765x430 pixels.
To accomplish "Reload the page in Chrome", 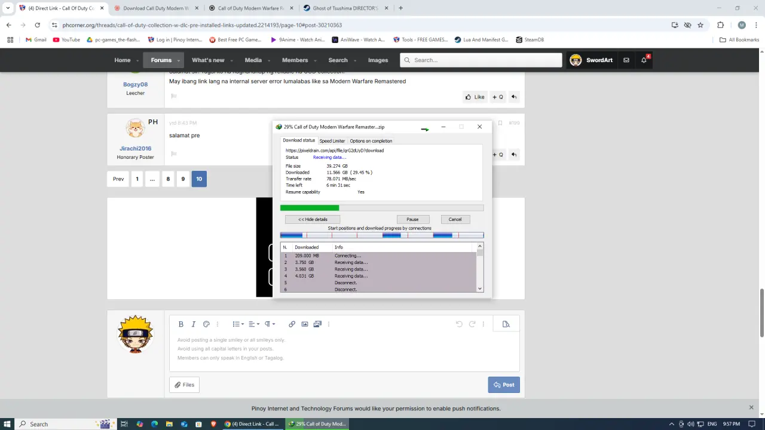I will click(x=37, y=25).
